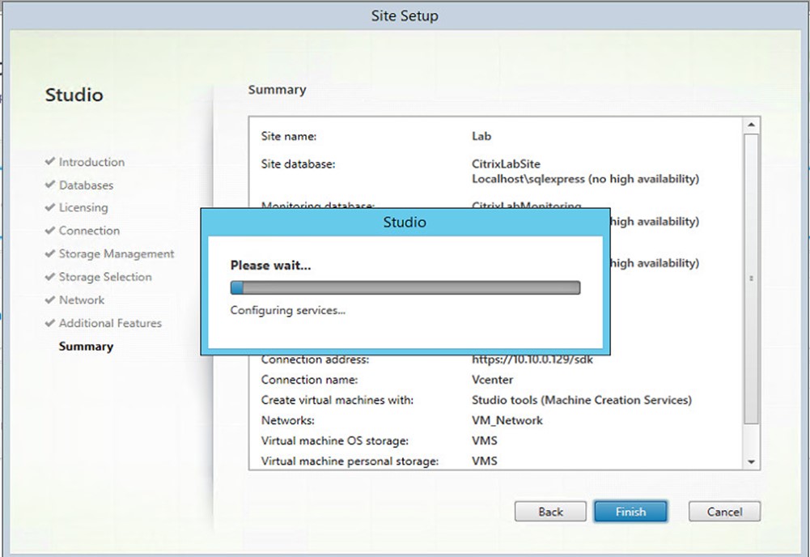Click VMS value for OS storage
The width and height of the screenshot is (810, 557).
pyautogui.click(x=485, y=440)
